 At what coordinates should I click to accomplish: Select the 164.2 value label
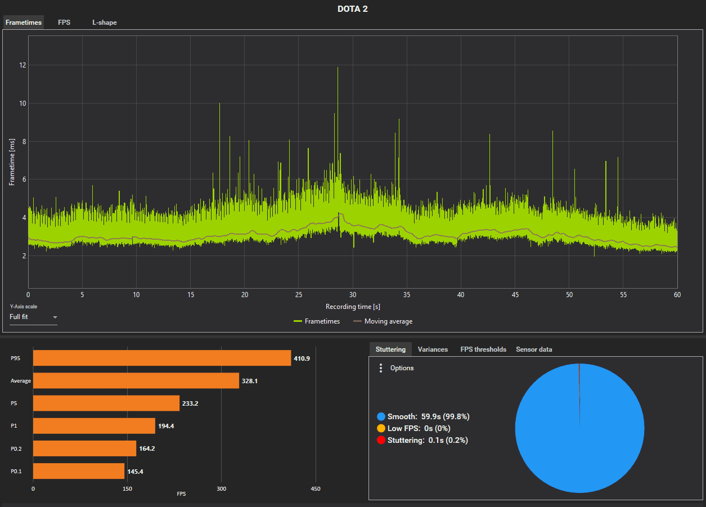tap(147, 448)
